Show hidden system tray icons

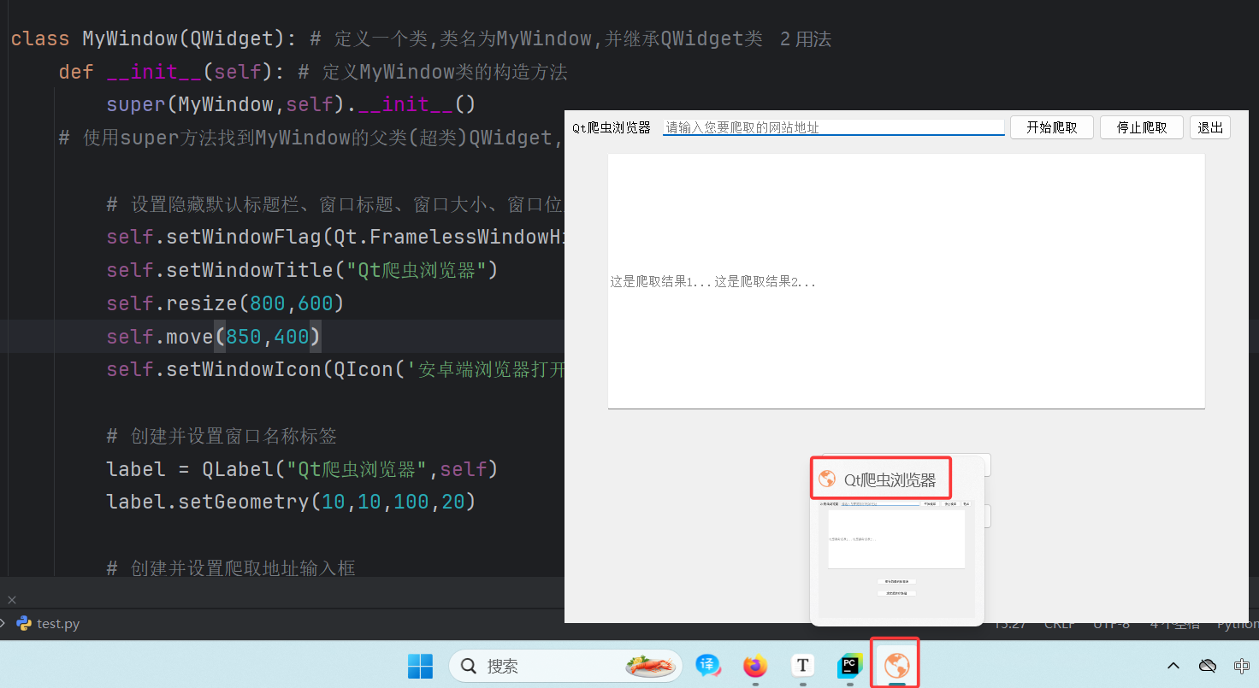point(1173,666)
